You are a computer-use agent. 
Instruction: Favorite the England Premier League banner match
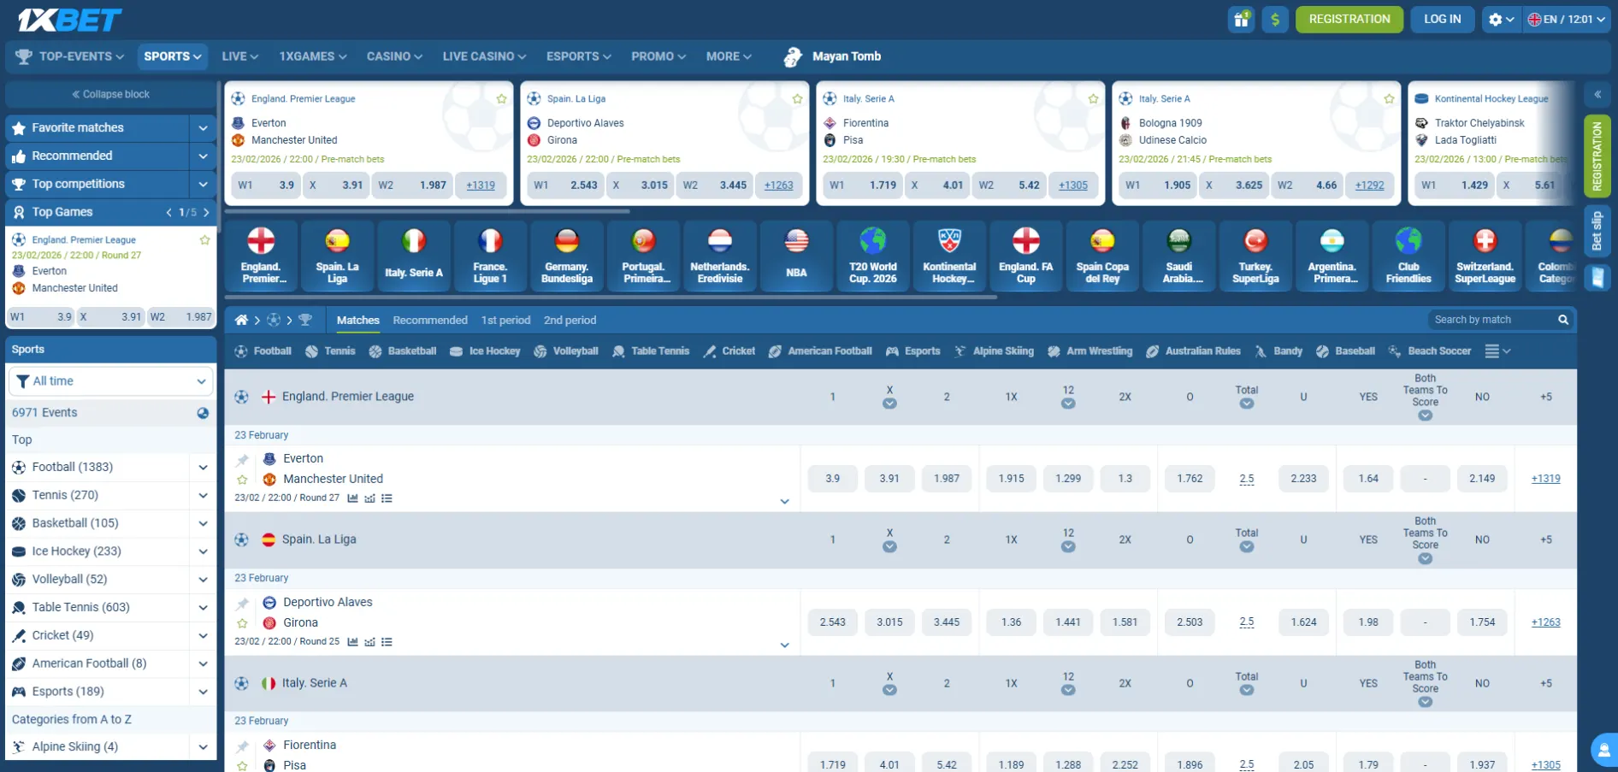(x=501, y=98)
